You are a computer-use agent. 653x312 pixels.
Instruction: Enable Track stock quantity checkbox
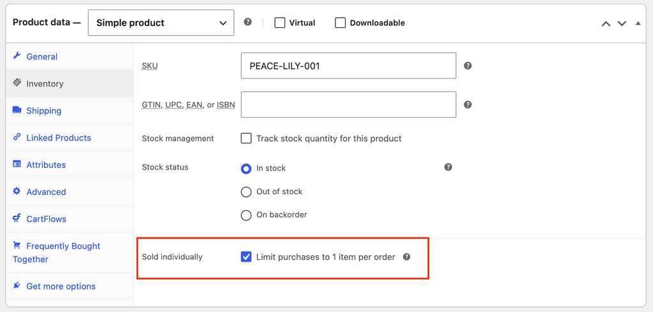pyautogui.click(x=246, y=139)
